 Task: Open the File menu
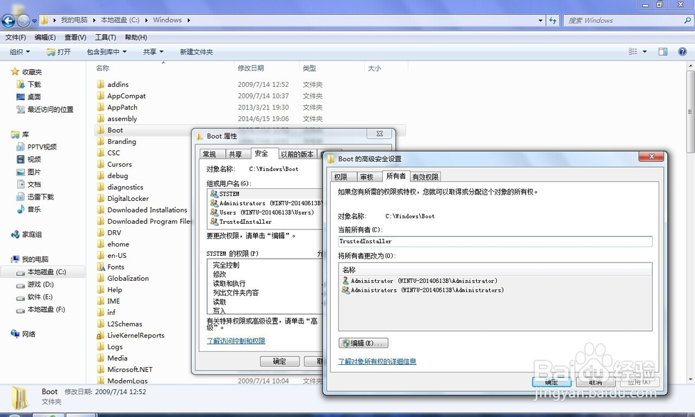pyautogui.click(x=15, y=38)
